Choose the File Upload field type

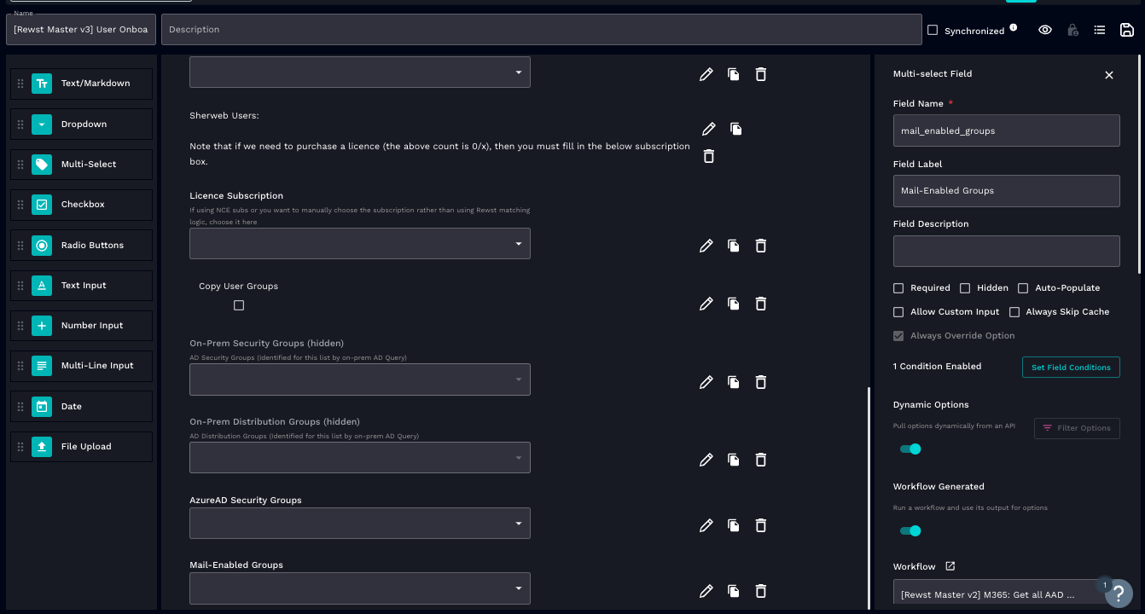82,447
